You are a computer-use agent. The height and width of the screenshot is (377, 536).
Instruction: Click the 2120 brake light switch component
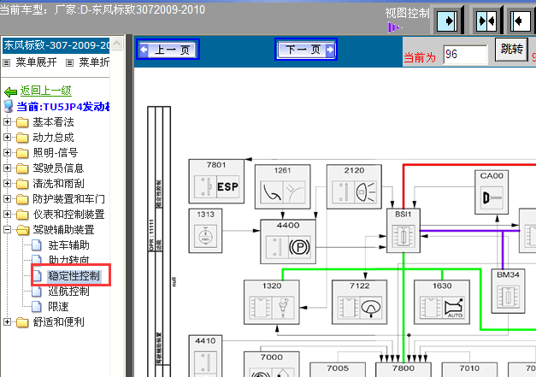tap(354, 186)
